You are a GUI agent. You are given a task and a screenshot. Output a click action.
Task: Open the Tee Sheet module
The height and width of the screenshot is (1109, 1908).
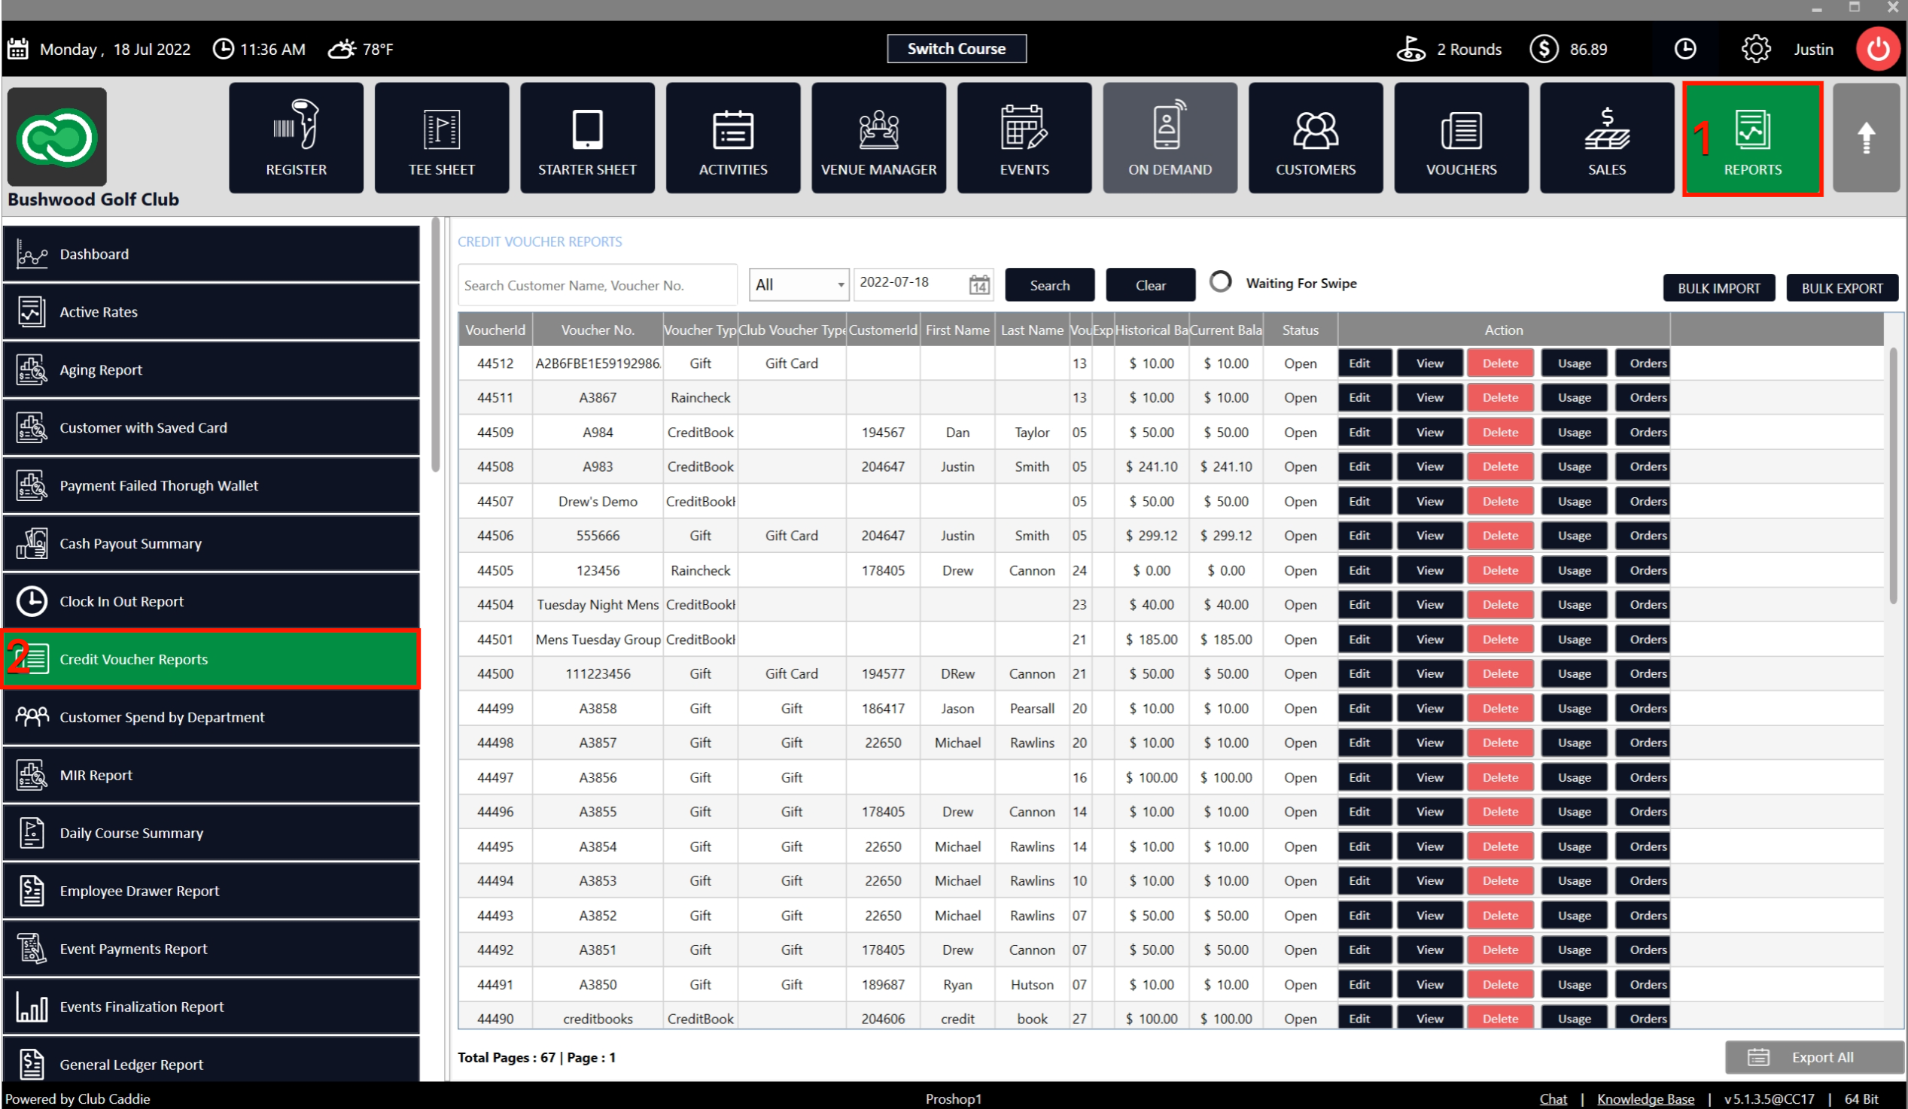pyautogui.click(x=441, y=138)
